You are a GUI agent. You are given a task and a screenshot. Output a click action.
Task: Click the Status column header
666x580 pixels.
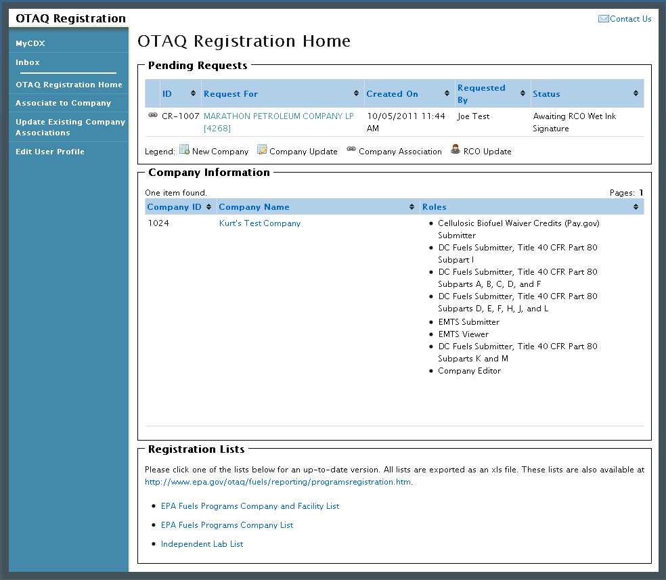pos(546,94)
